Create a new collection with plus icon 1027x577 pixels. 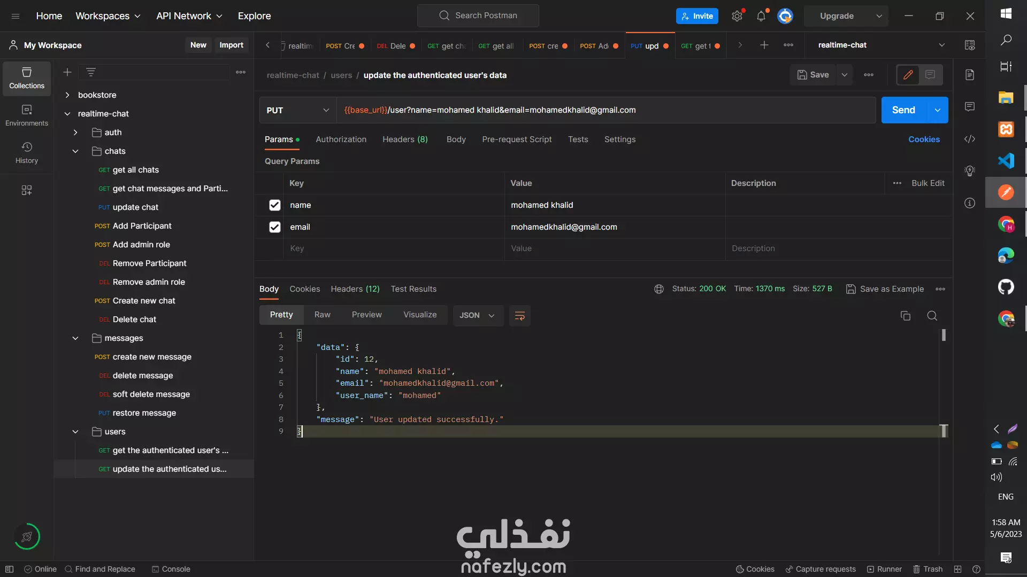pos(67,72)
